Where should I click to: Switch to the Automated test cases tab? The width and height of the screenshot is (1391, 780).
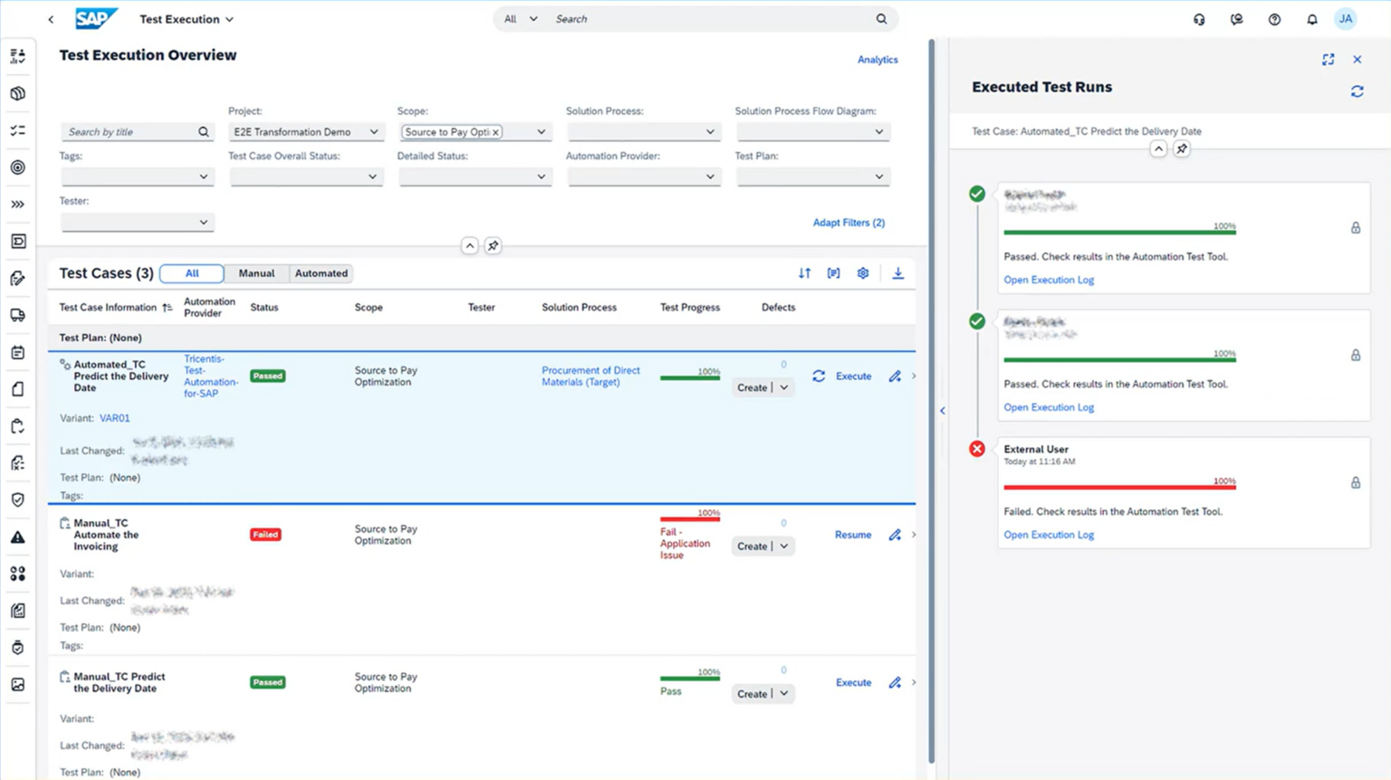(x=321, y=272)
